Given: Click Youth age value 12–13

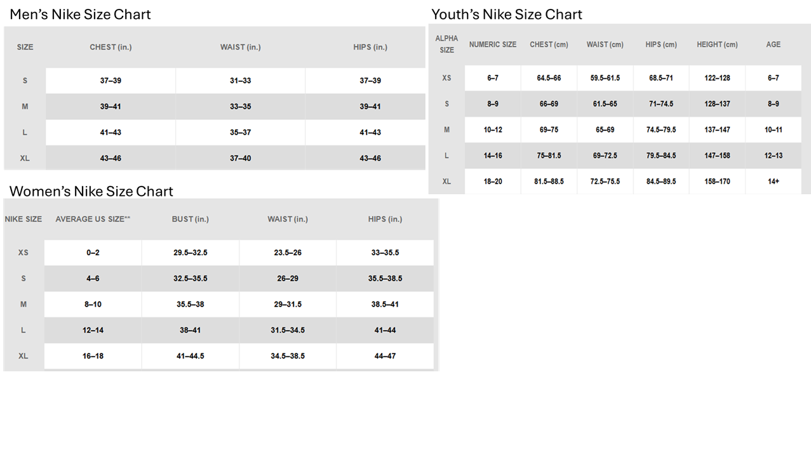Looking at the screenshot, I should [773, 156].
